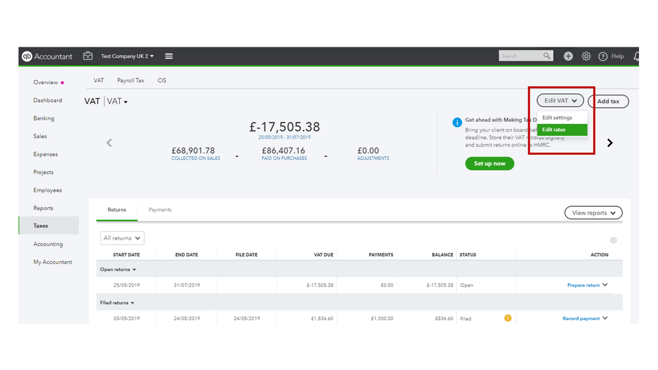
Task: Open the View reports dropdown
Action: click(593, 213)
